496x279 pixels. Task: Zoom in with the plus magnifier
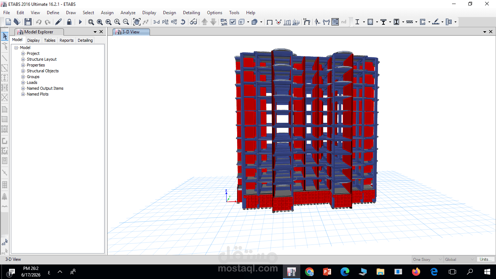point(117,22)
